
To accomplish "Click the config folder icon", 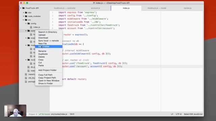I will pos(28,24).
